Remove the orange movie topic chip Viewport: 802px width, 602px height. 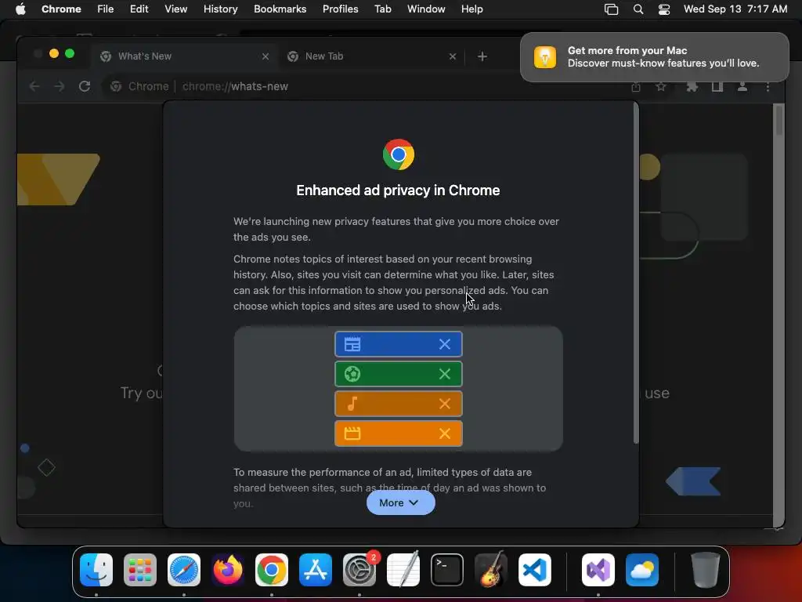coord(445,433)
